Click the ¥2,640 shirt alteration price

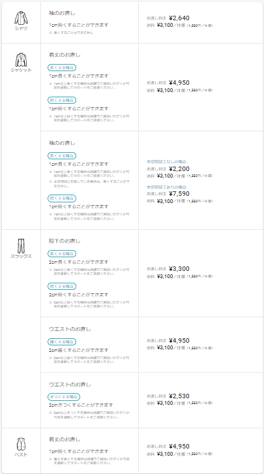[x=179, y=18]
